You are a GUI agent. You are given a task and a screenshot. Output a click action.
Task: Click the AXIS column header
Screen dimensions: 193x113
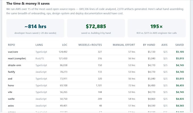tap(164, 45)
